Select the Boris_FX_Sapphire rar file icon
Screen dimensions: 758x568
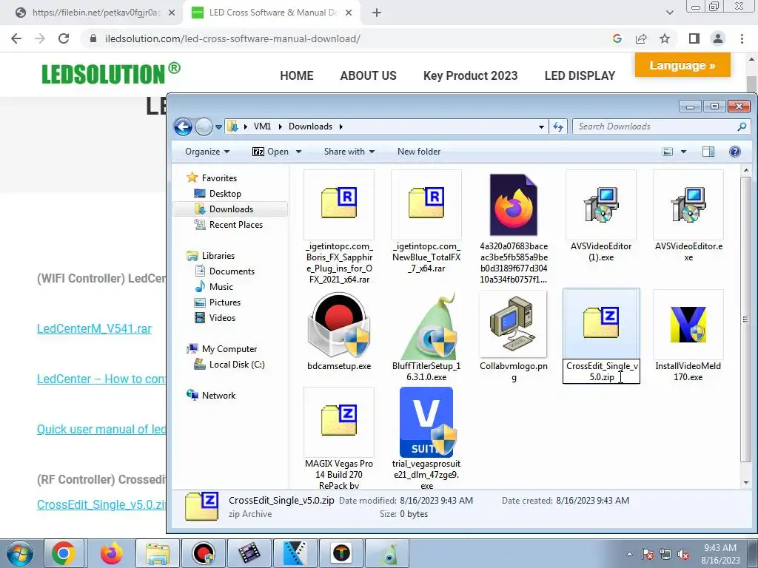click(x=339, y=204)
